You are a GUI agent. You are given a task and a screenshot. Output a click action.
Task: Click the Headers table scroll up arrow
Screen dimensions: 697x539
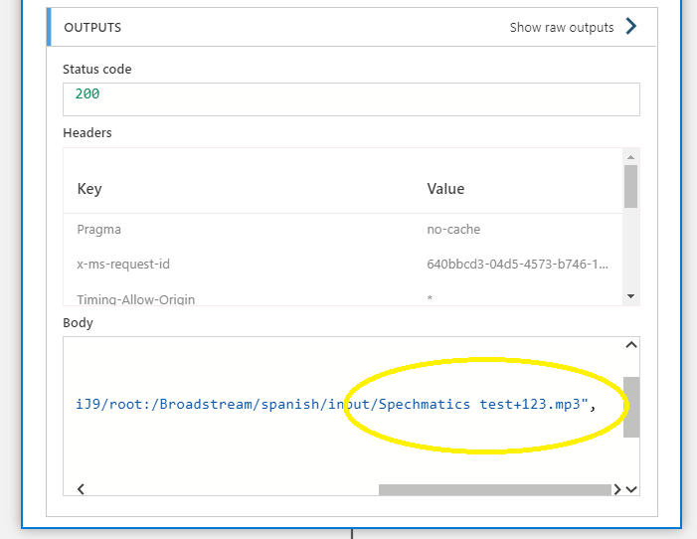click(630, 157)
